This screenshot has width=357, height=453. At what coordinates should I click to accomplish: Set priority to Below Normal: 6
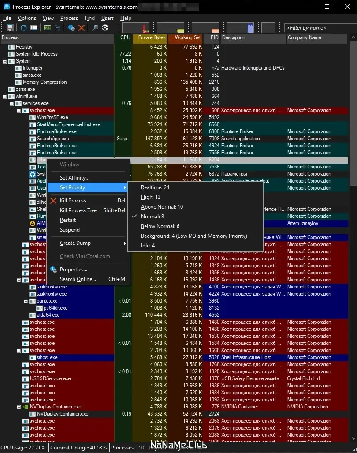pyautogui.click(x=195, y=226)
